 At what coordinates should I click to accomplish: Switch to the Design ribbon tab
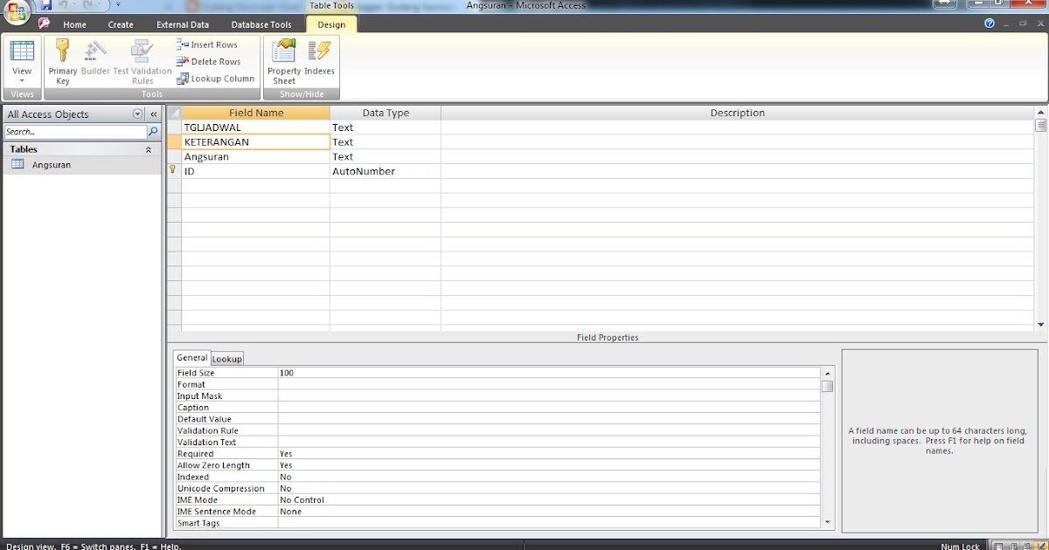[x=330, y=24]
